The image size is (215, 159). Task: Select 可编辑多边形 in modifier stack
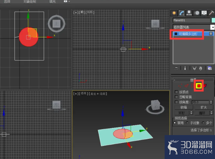pyautogui.click(x=188, y=34)
